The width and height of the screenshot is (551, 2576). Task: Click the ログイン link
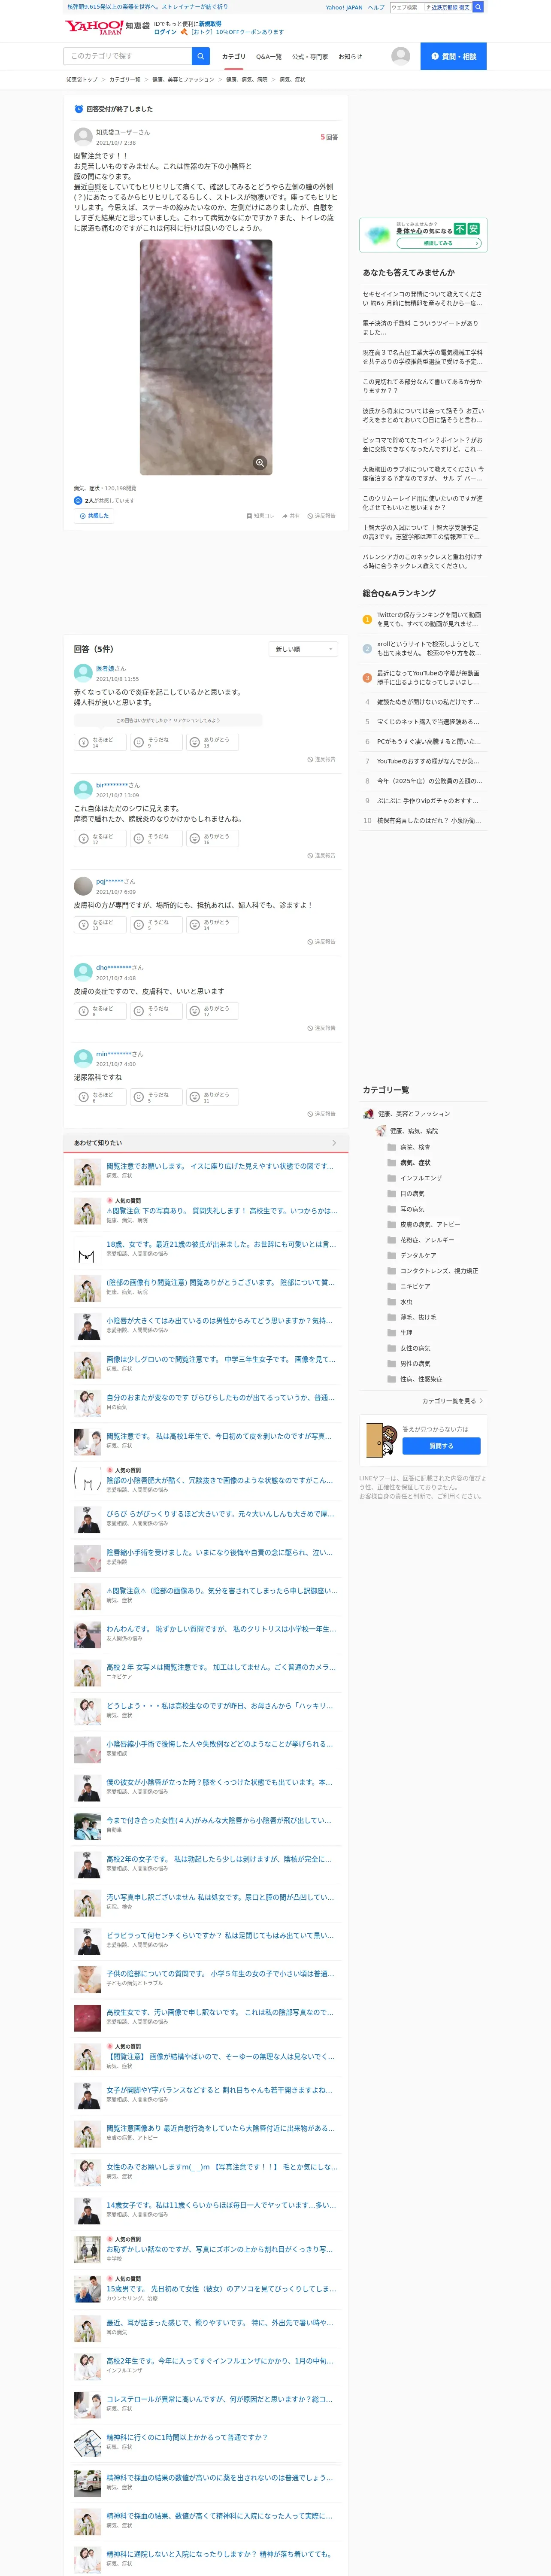tap(165, 32)
